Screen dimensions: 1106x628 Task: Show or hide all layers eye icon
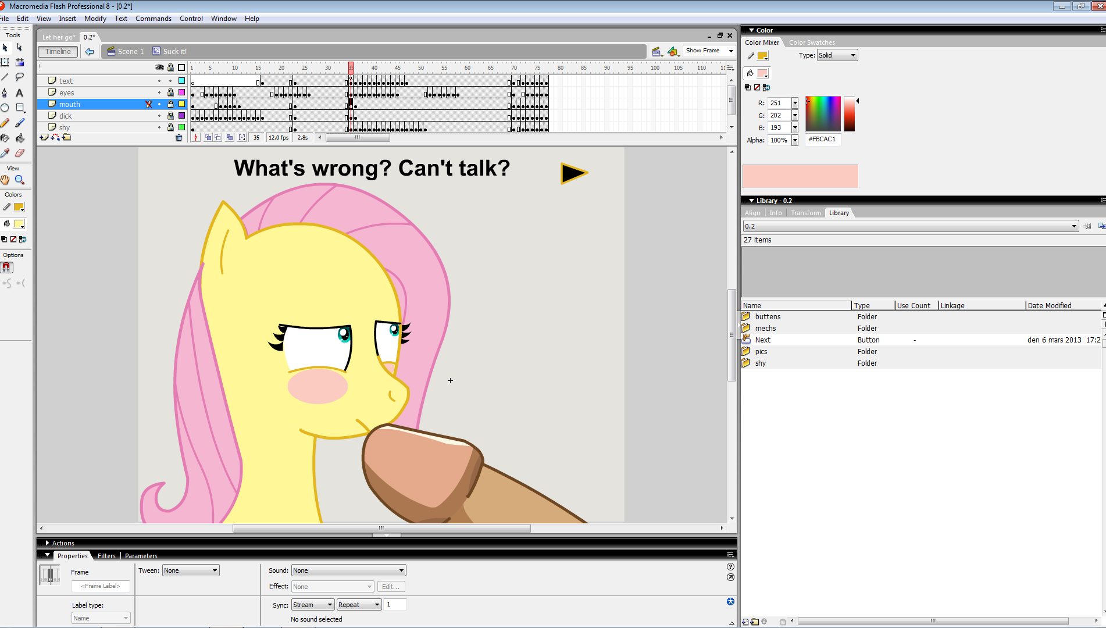click(159, 67)
